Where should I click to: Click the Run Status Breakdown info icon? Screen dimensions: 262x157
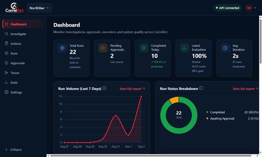201,88
